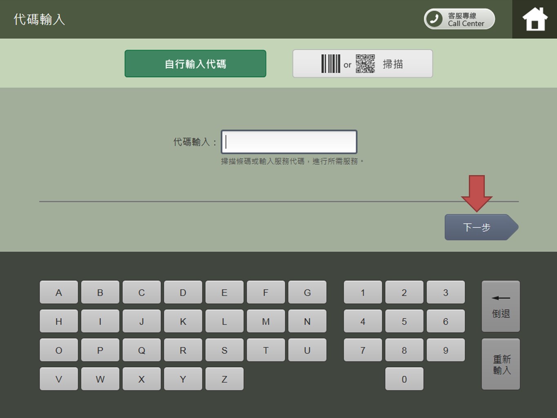Hit the letter Z key
The width and height of the screenshot is (557, 418).
pos(224,379)
